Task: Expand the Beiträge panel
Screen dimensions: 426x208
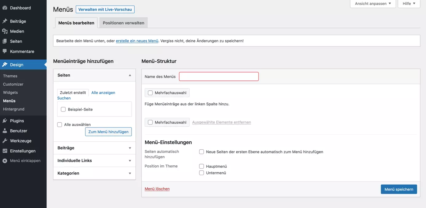Action: [94, 148]
